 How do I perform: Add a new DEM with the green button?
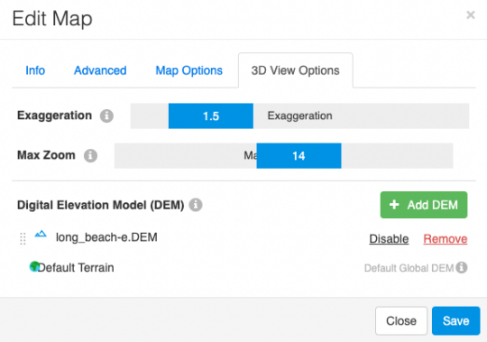pos(424,205)
